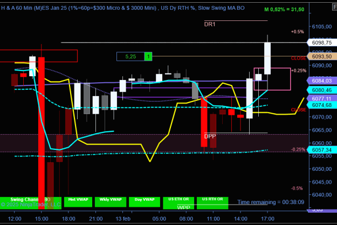The height and width of the screenshot is (225, 337).
Task: Click the -0.25% level label
Action: [298, 149]
